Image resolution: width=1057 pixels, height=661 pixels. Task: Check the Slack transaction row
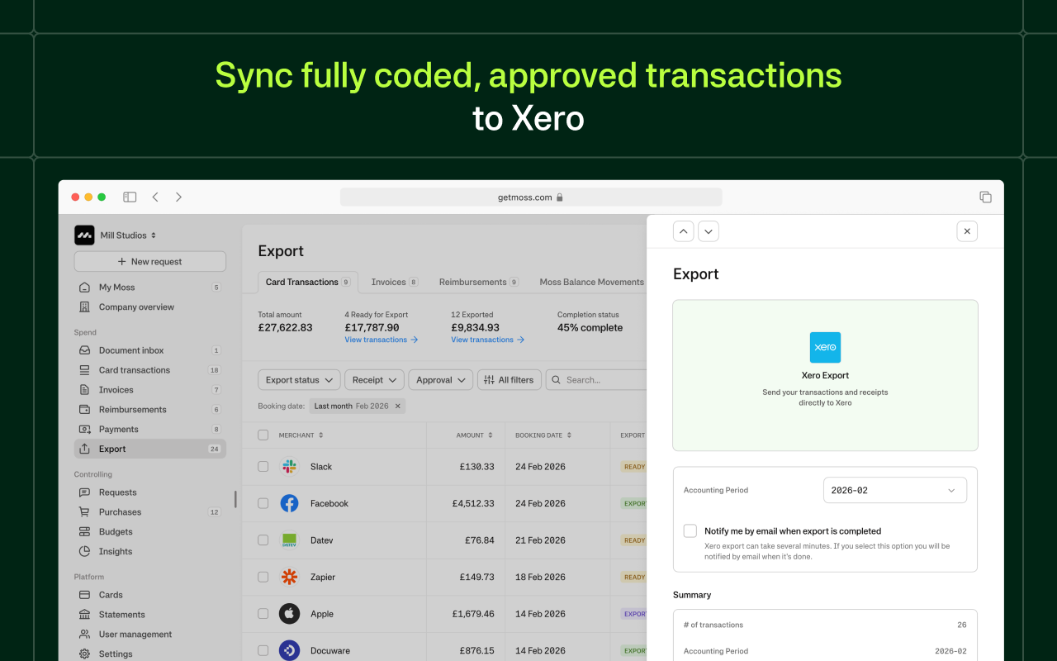pyautogui.click(x=263, y=467)
